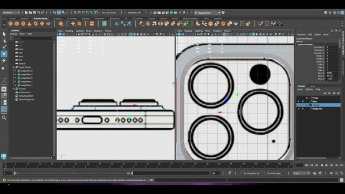Open the No Character Set dropdown
This screenshot has height=194, width=345.
252,174
